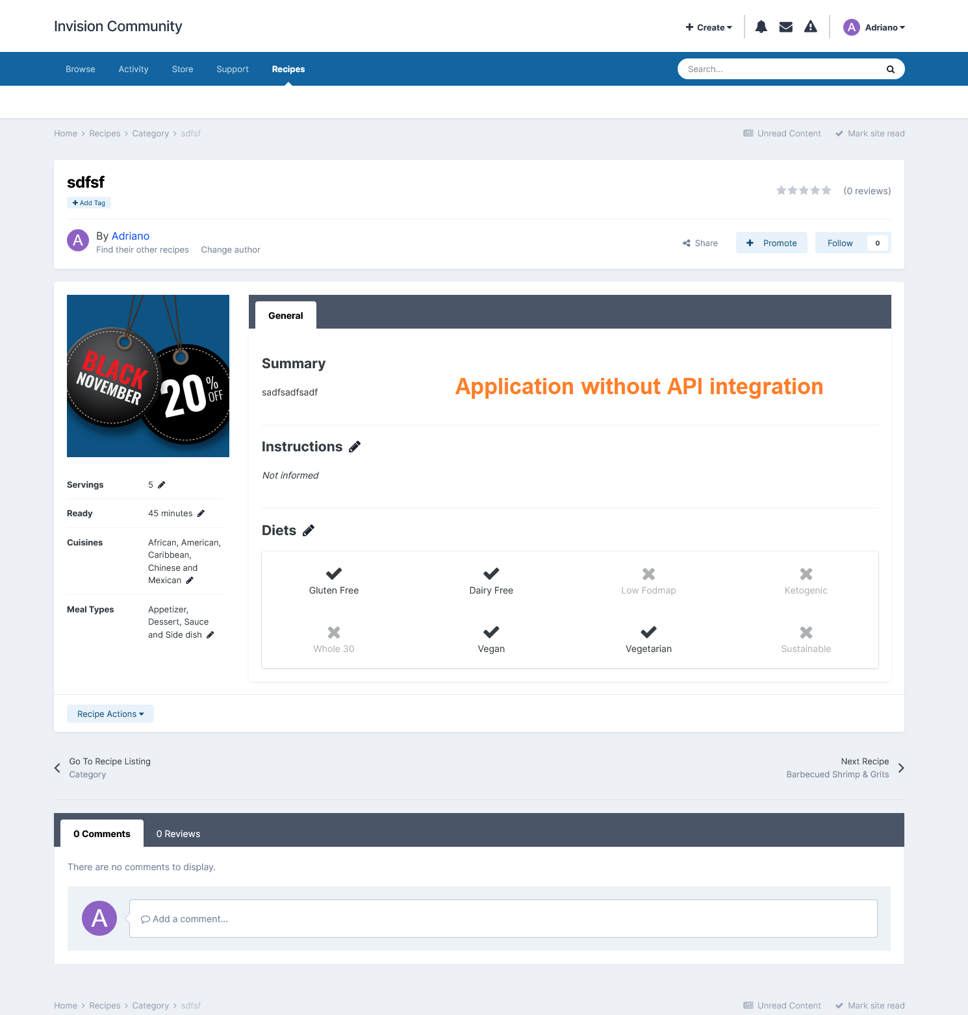Viewport: 968px width, 1015px height.
Task: Expand the Create dropdown menu
Action: [708, 27]
